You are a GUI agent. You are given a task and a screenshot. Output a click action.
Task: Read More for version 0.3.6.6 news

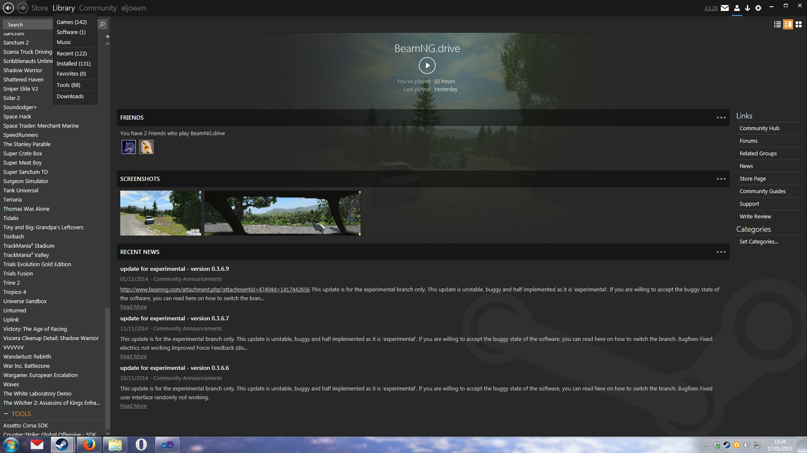133,406
